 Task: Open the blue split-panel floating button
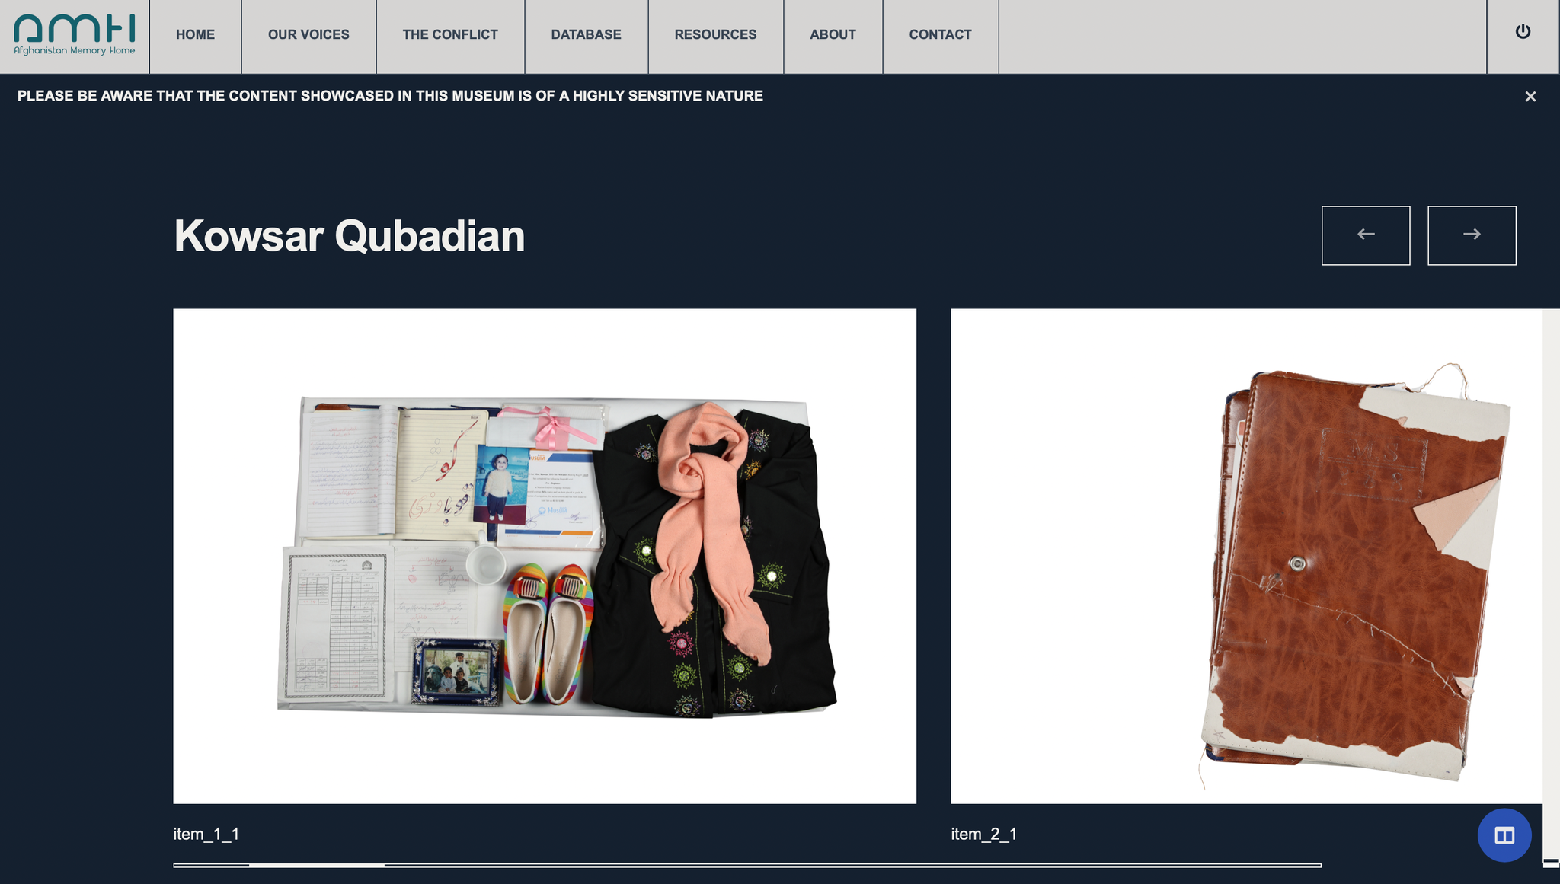click(x=1504, y=835)
